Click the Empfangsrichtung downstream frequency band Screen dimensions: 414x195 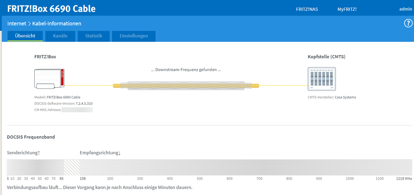click(x=245, y=167)
